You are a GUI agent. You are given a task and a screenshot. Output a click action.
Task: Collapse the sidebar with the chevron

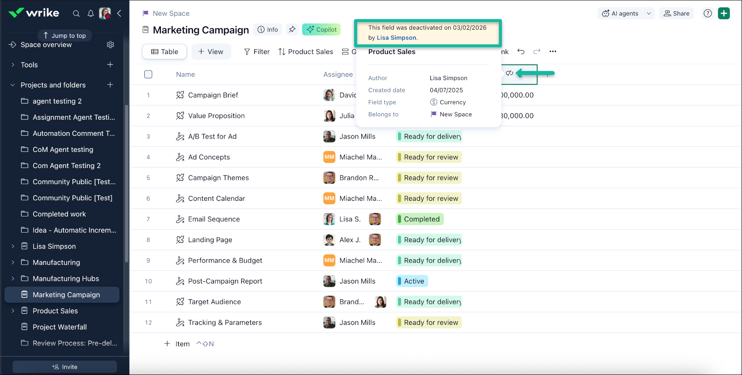pos(119,14)
